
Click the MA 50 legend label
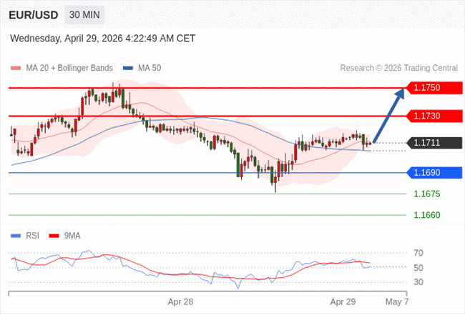point(150,68)
